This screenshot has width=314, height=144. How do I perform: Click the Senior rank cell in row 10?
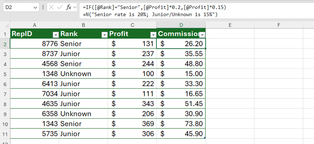click(x=83, y=124)
